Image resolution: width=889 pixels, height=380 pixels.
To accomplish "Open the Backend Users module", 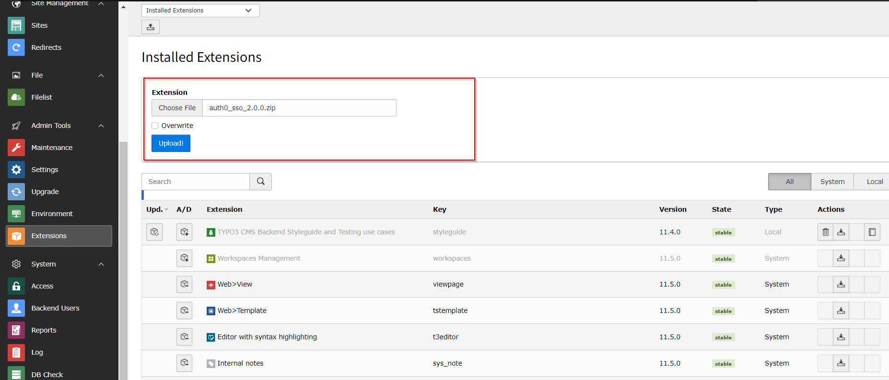I will (55, 308).
